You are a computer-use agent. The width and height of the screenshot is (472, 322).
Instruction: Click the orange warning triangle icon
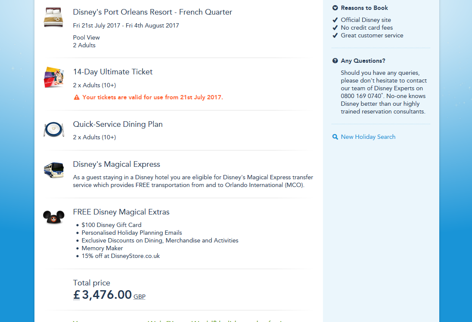[x=77, y=98]
